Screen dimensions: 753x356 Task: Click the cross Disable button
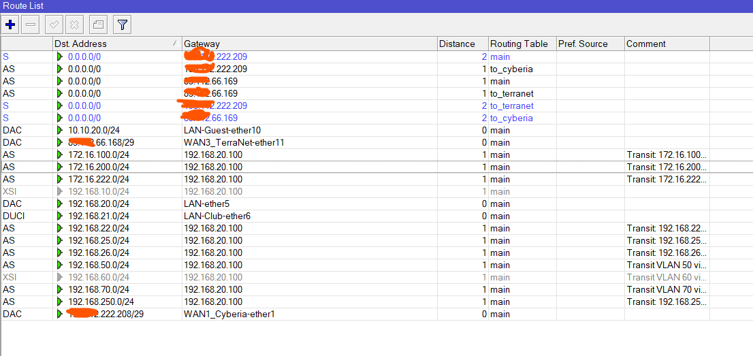(74, 24)
